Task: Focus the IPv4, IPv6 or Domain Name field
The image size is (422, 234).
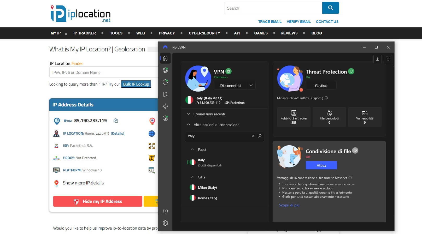Action: pyautogui.click(x=104, y=72)
